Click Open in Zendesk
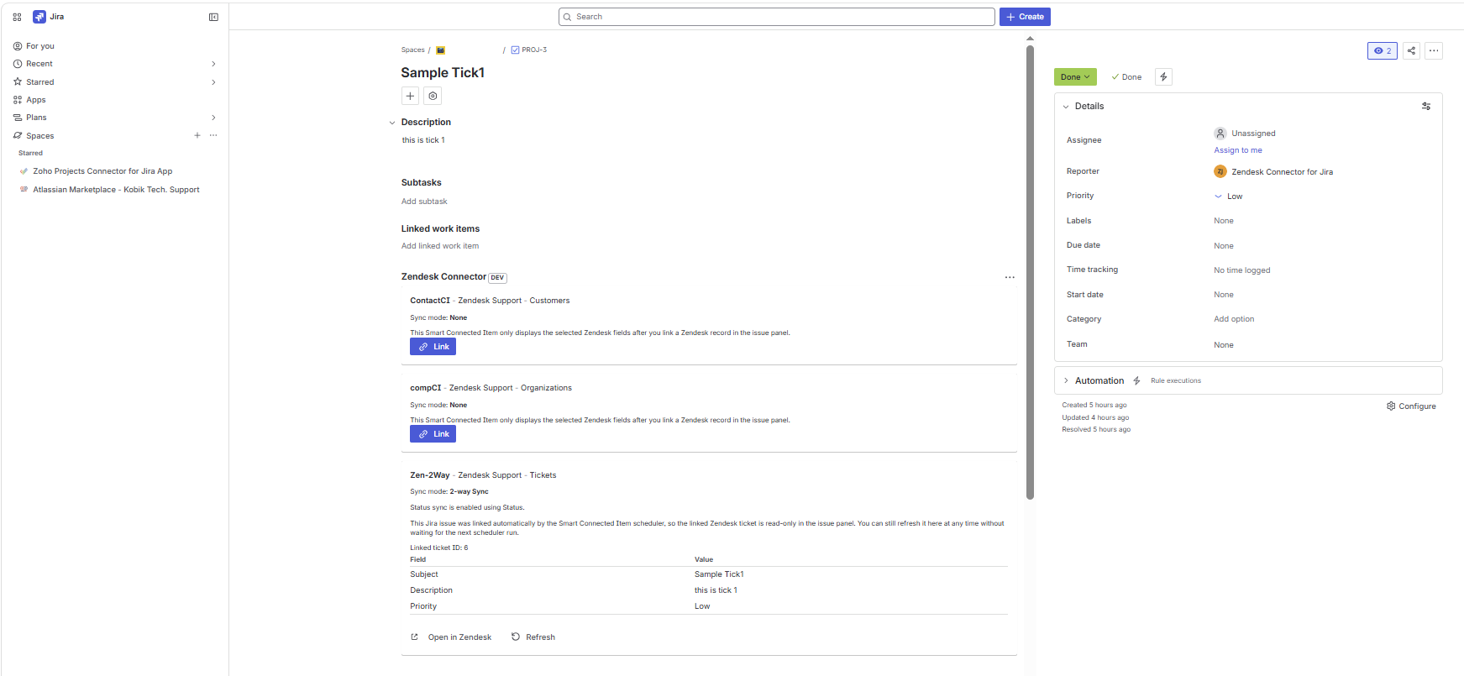The height and width of the screenshot is (676, 1464). (451, 637)
